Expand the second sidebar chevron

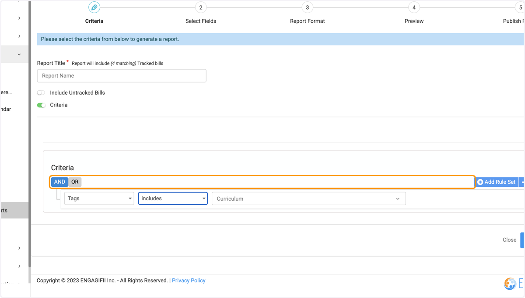(x=19, y=36)
